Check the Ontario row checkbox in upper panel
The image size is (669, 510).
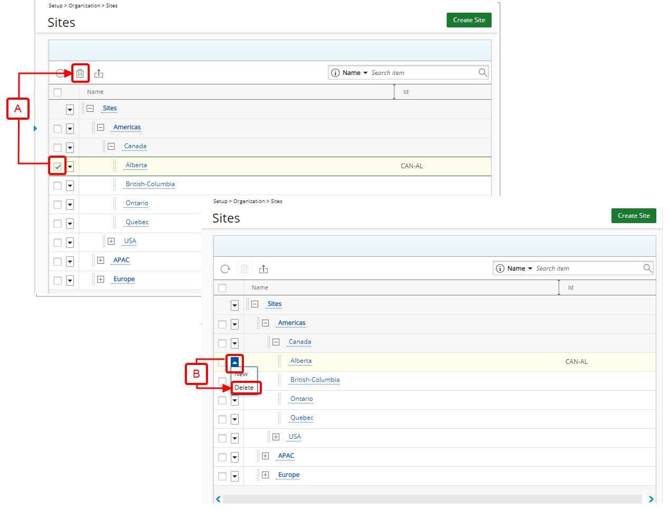pos(58,205)
